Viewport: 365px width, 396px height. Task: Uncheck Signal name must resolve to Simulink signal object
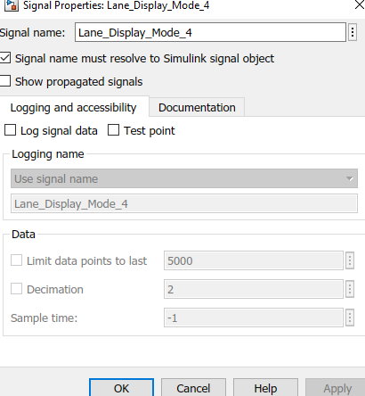click(x=5, y=58)
